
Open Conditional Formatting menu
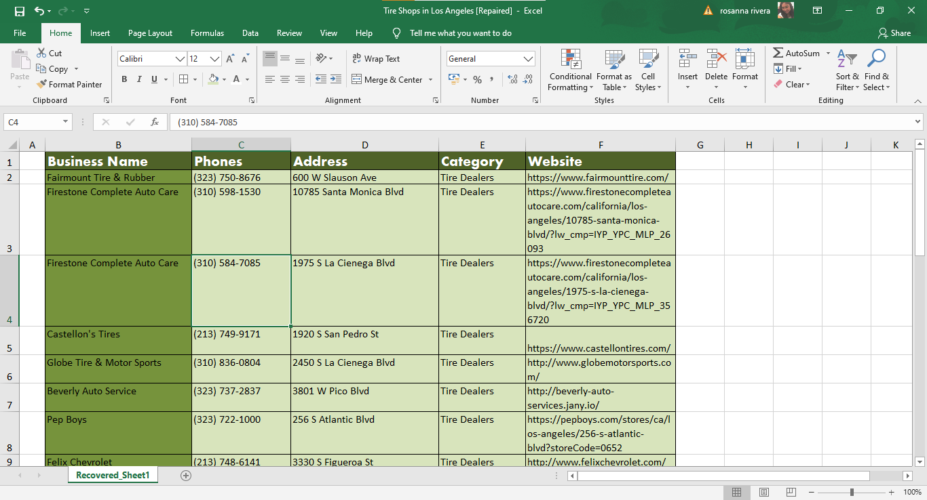pos(570,70)
